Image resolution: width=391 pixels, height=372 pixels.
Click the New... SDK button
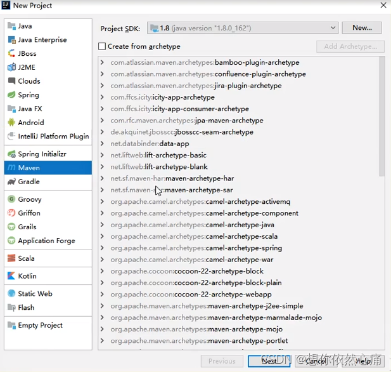[362, 28]
